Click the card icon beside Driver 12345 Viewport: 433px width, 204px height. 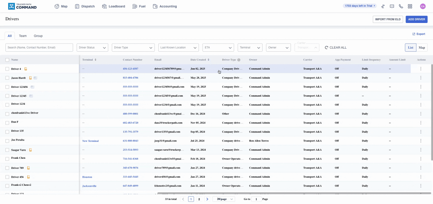(x=31, y=96)
